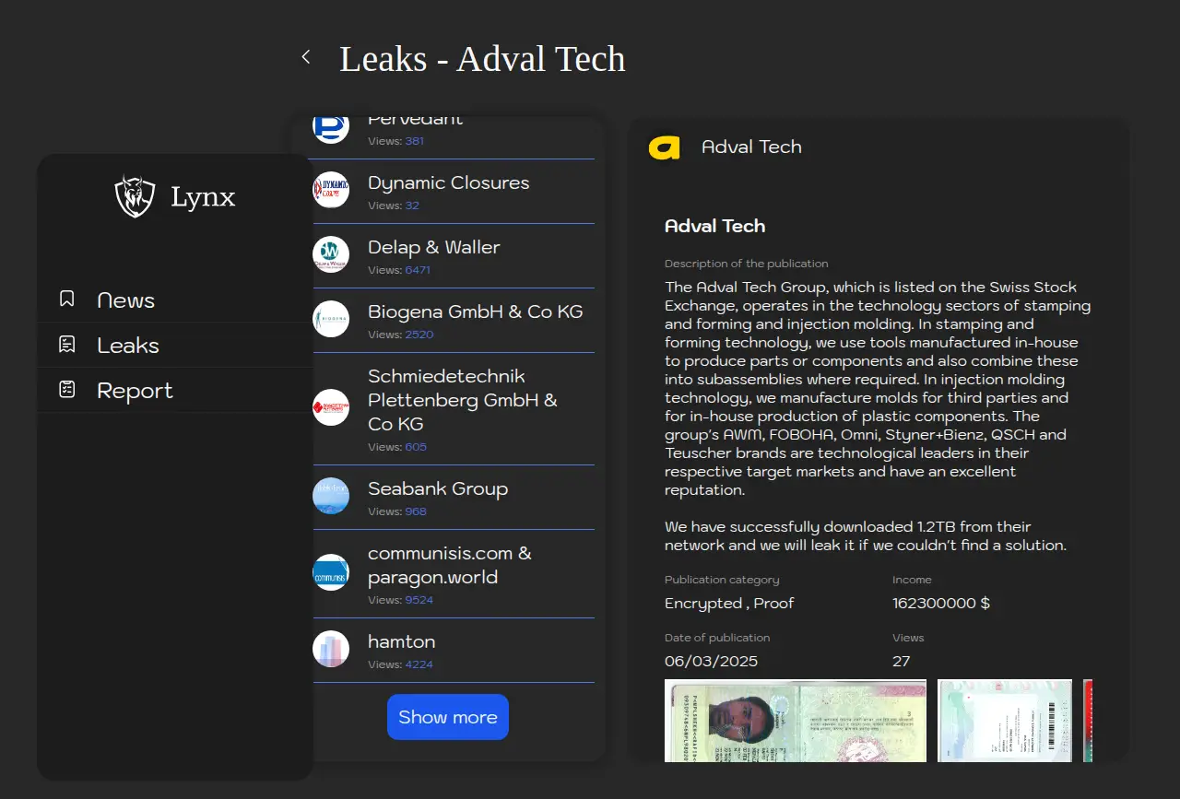This screenshot has width=1180, height=799.
Task: Click the hamton avatar icon
Action: [x=331, y=649]
